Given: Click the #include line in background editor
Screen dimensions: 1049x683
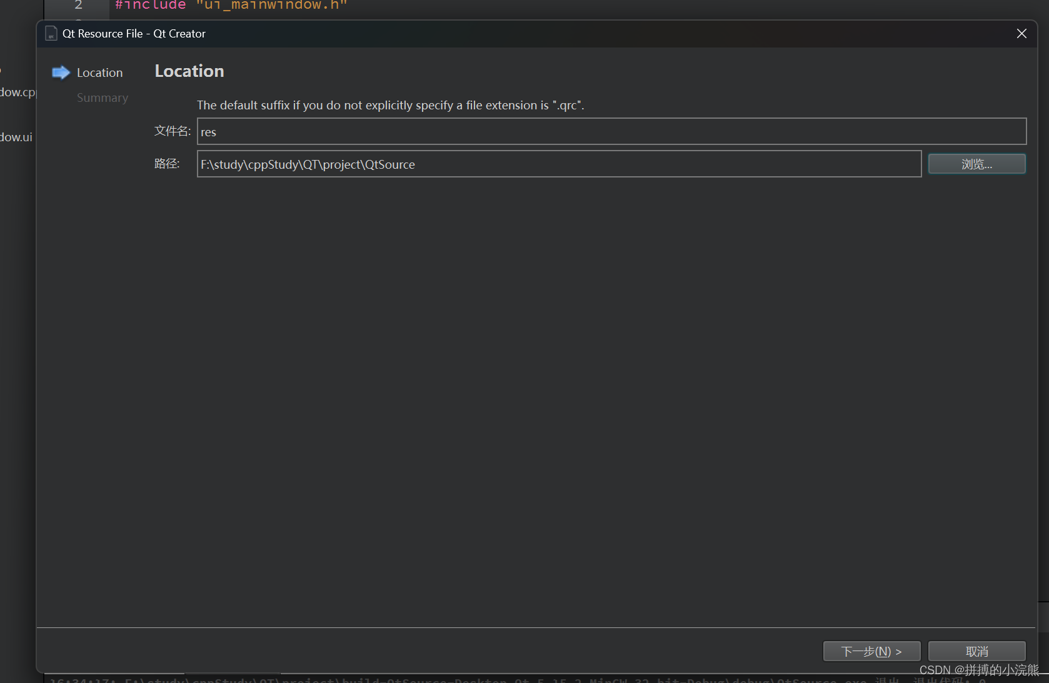Looking at the screenshot, I should click(x=231, y=6).
